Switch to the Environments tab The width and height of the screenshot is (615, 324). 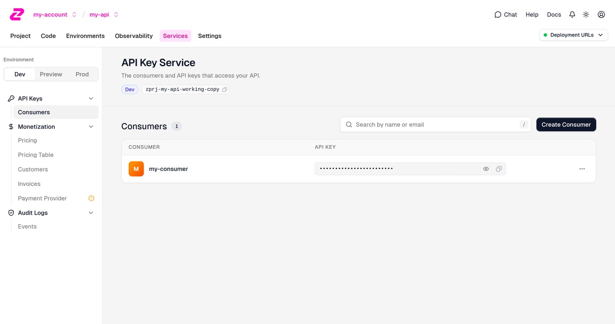[85, 36]
